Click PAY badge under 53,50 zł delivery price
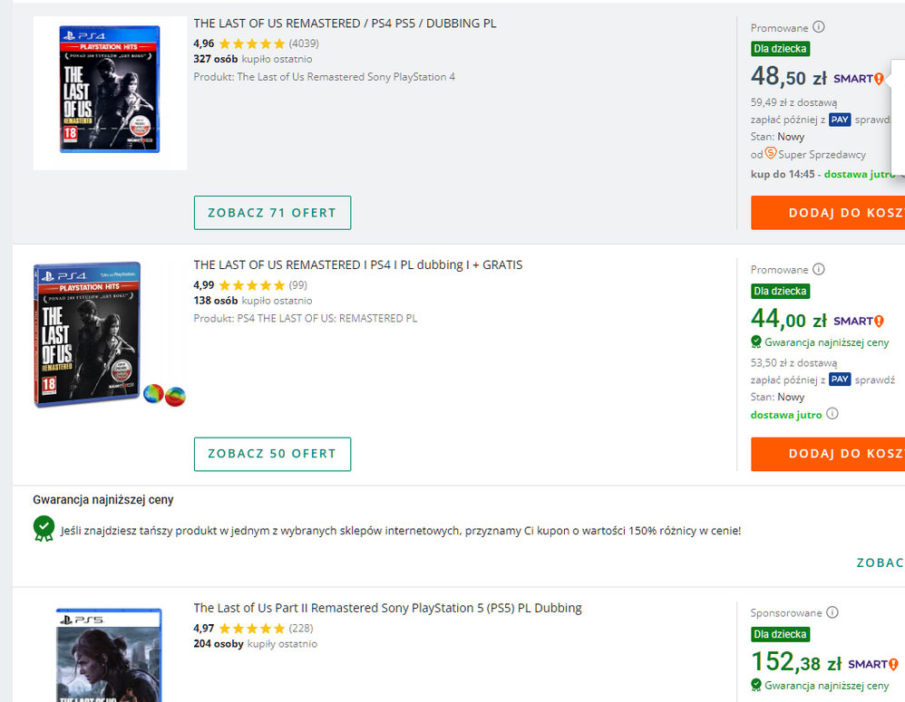The image size is (905, 702). tap(840, 380)
